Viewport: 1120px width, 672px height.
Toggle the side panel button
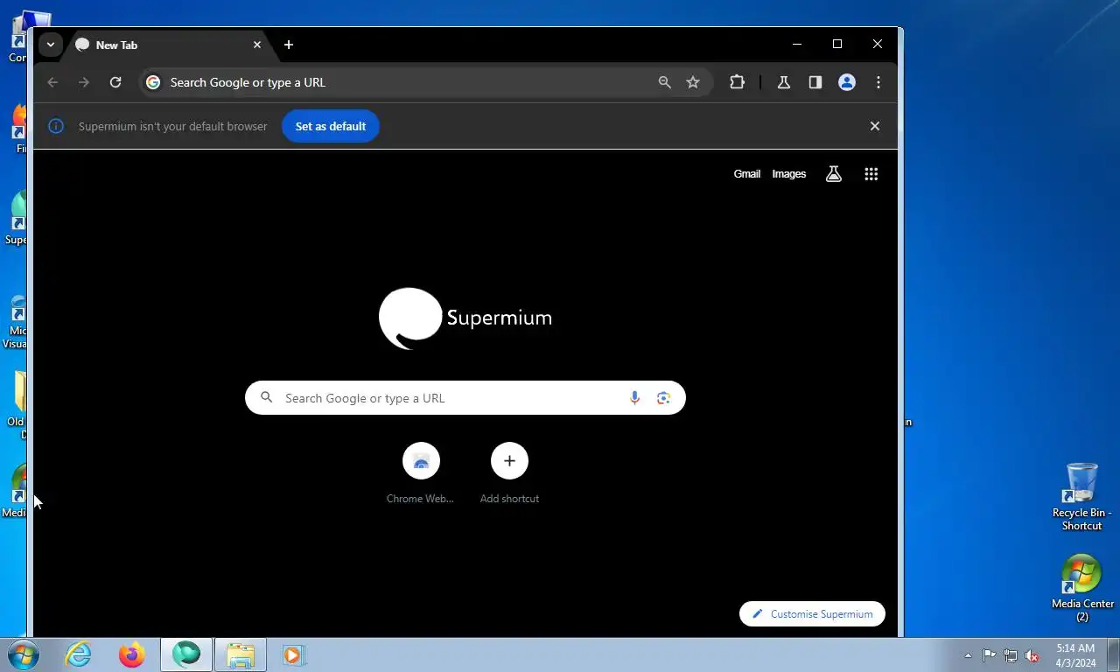(x=815, y=82)
